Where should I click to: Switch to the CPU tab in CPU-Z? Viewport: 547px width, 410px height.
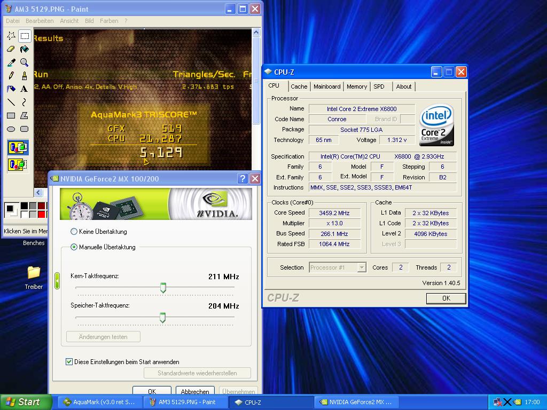274,86
